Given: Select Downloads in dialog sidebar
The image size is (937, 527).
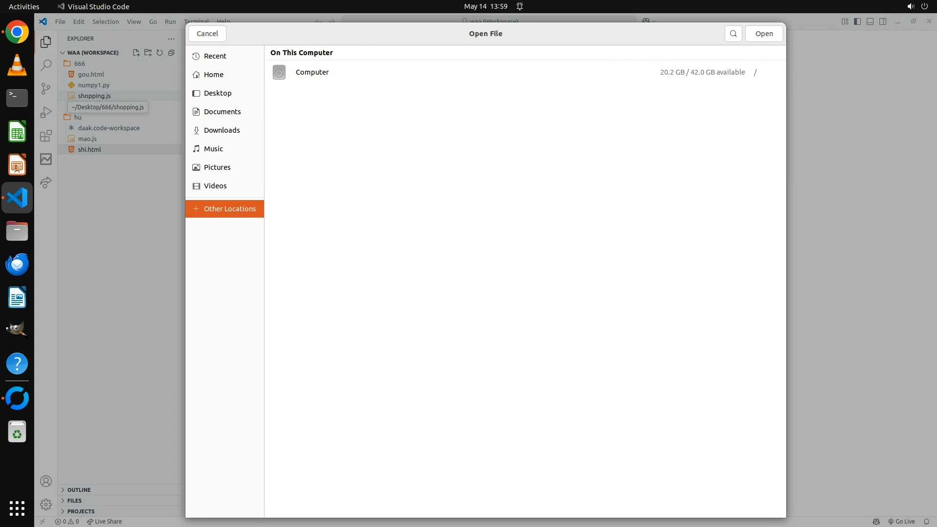Looking at the screenshot, I should tap(222, 130).
